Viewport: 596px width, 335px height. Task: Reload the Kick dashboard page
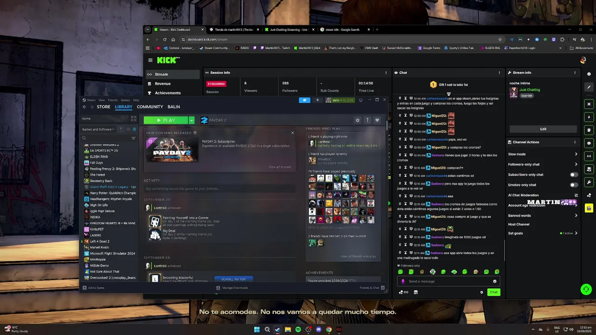pyautogui.click(x=165, y=40)
